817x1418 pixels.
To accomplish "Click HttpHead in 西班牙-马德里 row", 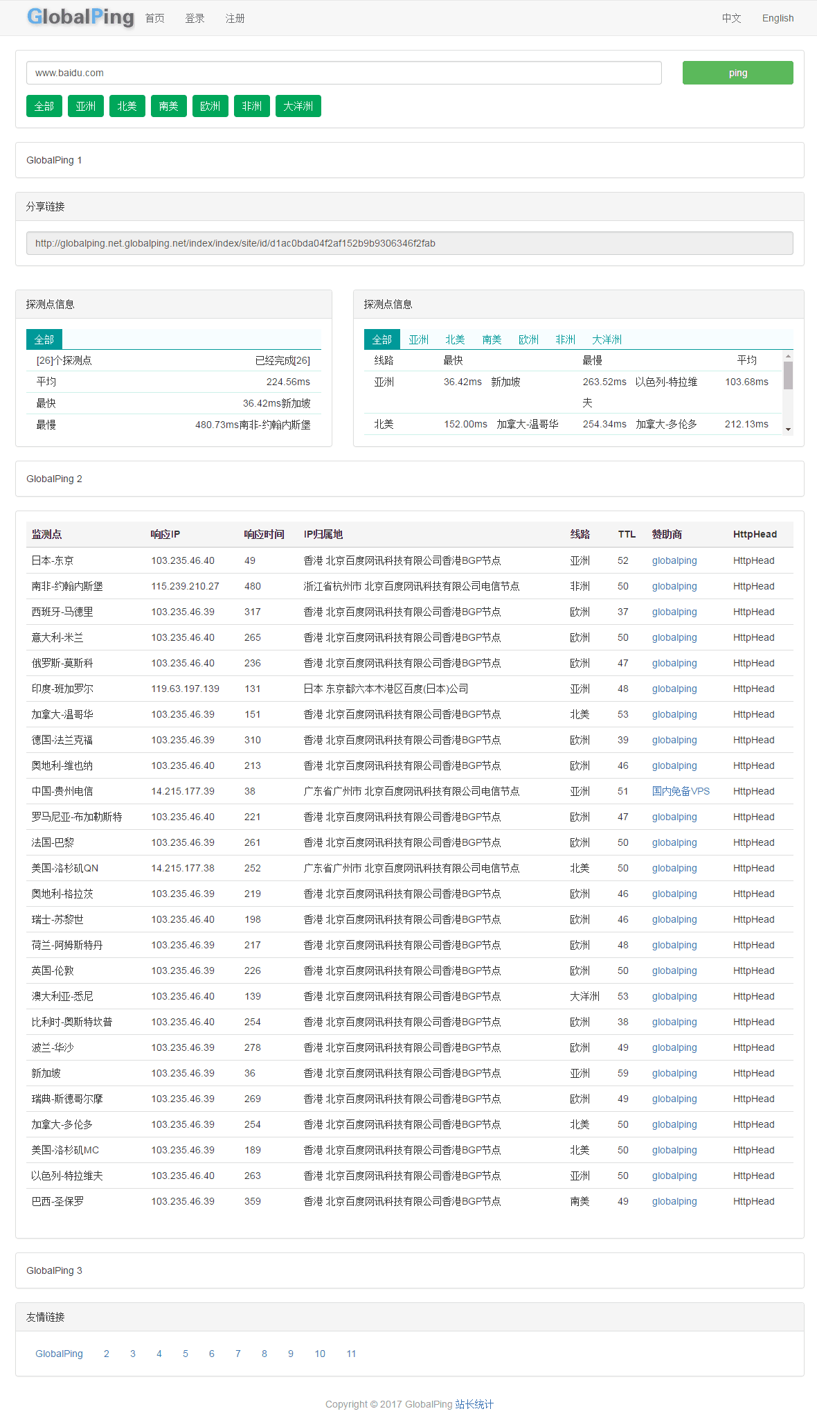I will point(754,612).
